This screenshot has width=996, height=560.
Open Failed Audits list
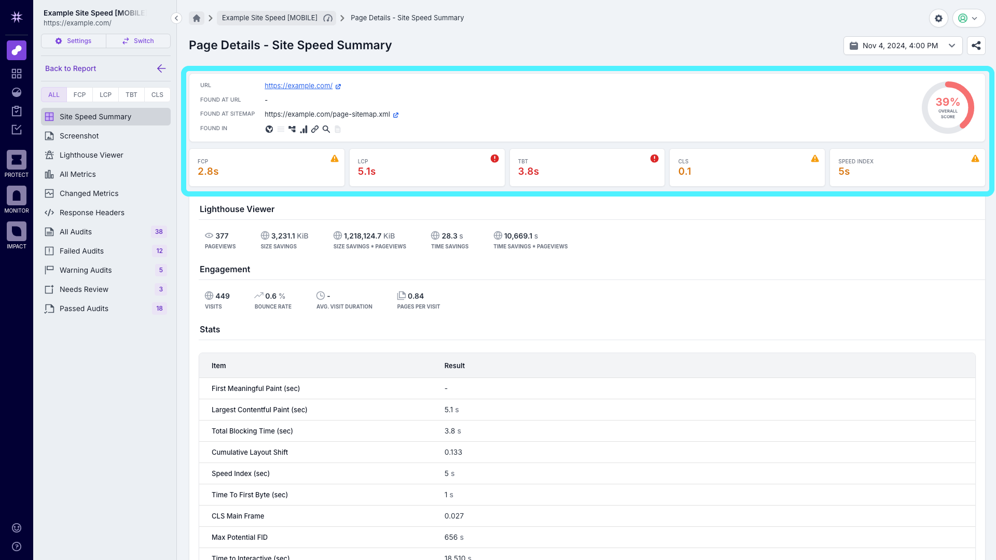click(106, 251)
